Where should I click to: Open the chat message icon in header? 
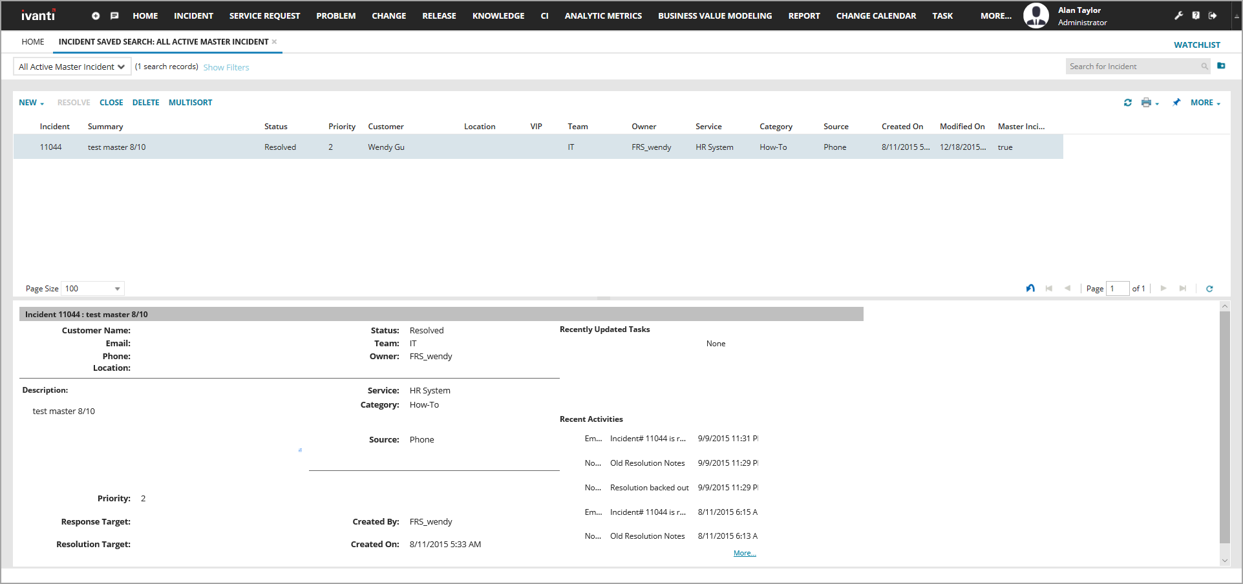[x=114, y=16]
